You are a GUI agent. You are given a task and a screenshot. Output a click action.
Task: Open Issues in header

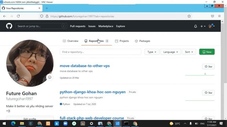[x=92, y=26]
